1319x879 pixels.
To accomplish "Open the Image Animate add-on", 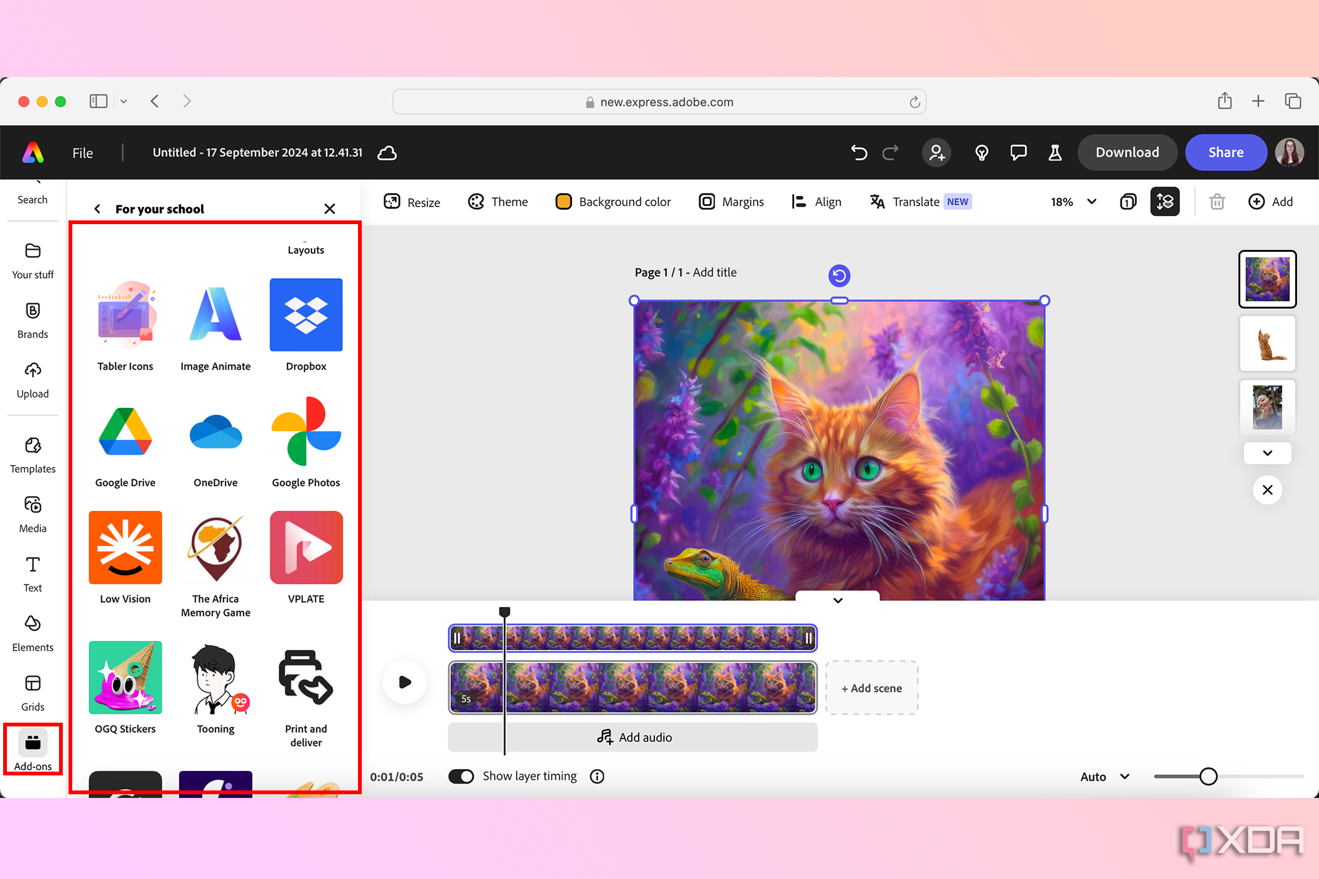I will click(x=215, y=326).
